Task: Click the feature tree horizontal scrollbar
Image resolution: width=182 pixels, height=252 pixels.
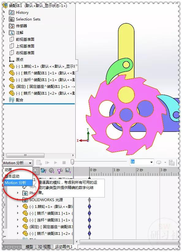Action: click(x=25, y=155)
